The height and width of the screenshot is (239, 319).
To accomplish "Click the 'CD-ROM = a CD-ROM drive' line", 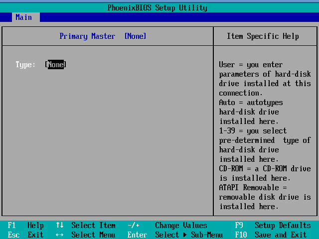I will click(265, 168).
